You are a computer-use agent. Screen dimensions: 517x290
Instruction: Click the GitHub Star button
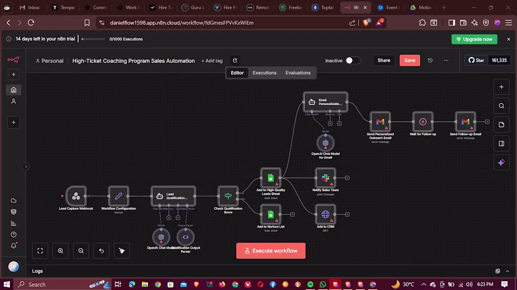[x=476, y=60]
